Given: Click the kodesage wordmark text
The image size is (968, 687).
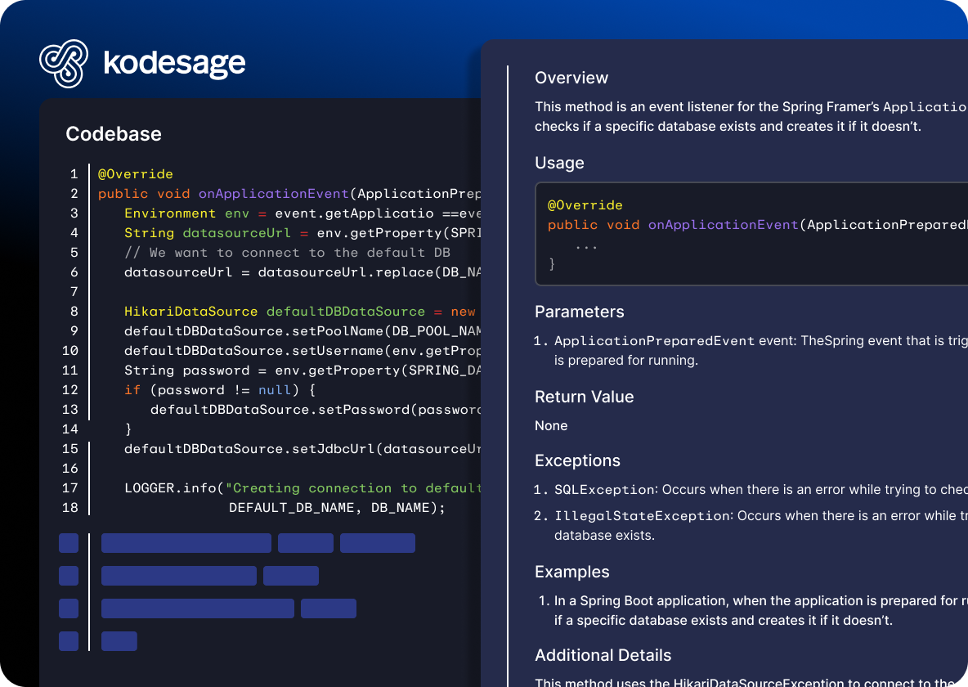Looking at the screenshot, I should tap(174, 63).
